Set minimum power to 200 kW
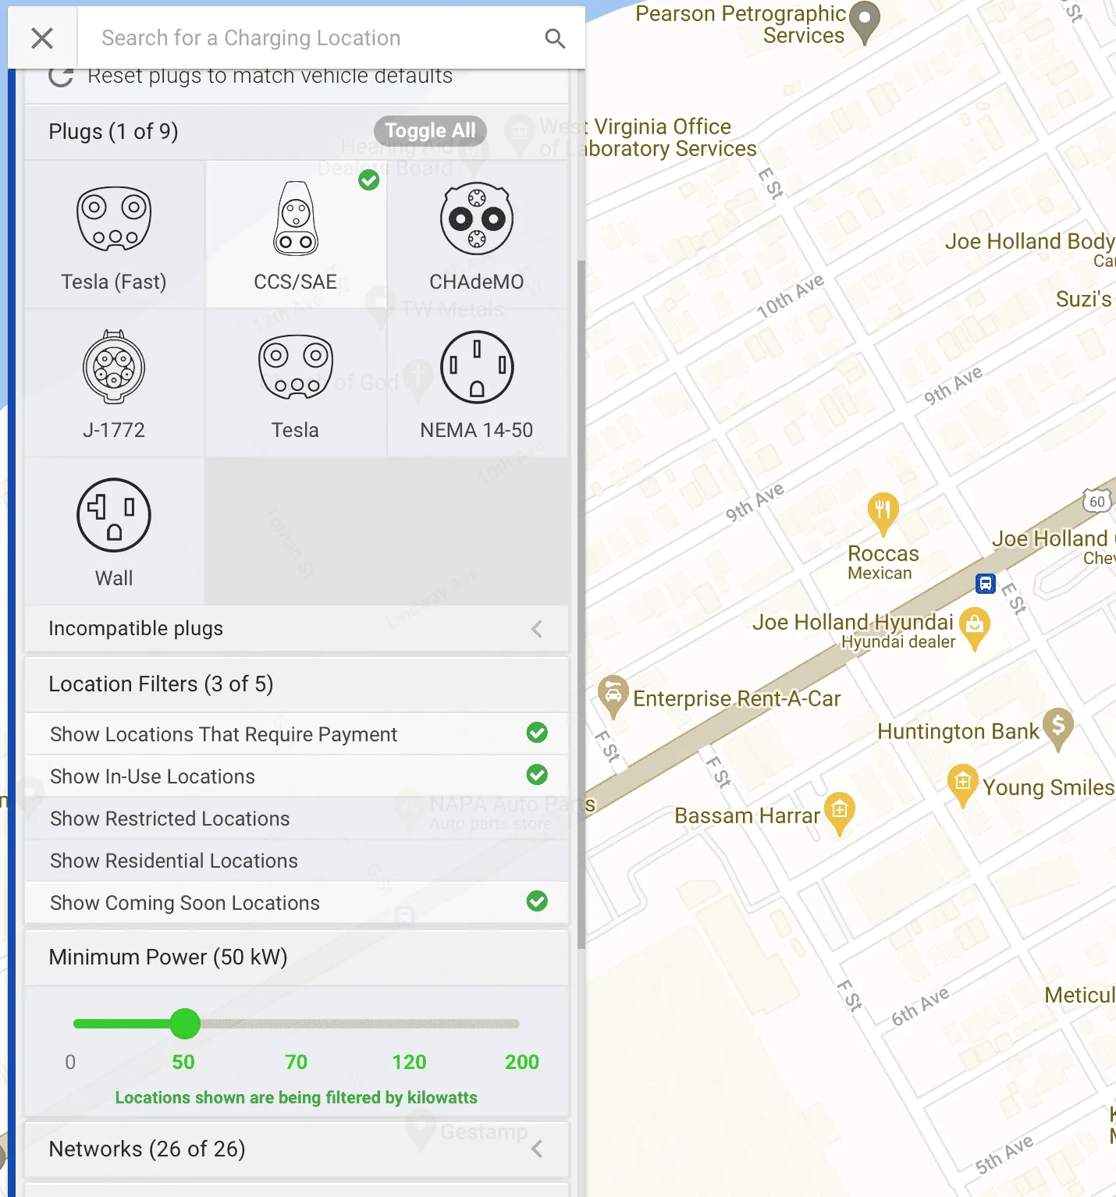 [522, 1062]
